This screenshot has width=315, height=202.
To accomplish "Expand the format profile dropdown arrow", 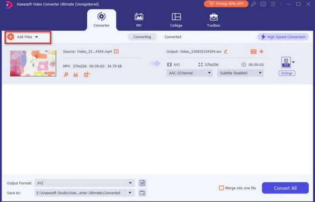I will [x=293, y=62].
